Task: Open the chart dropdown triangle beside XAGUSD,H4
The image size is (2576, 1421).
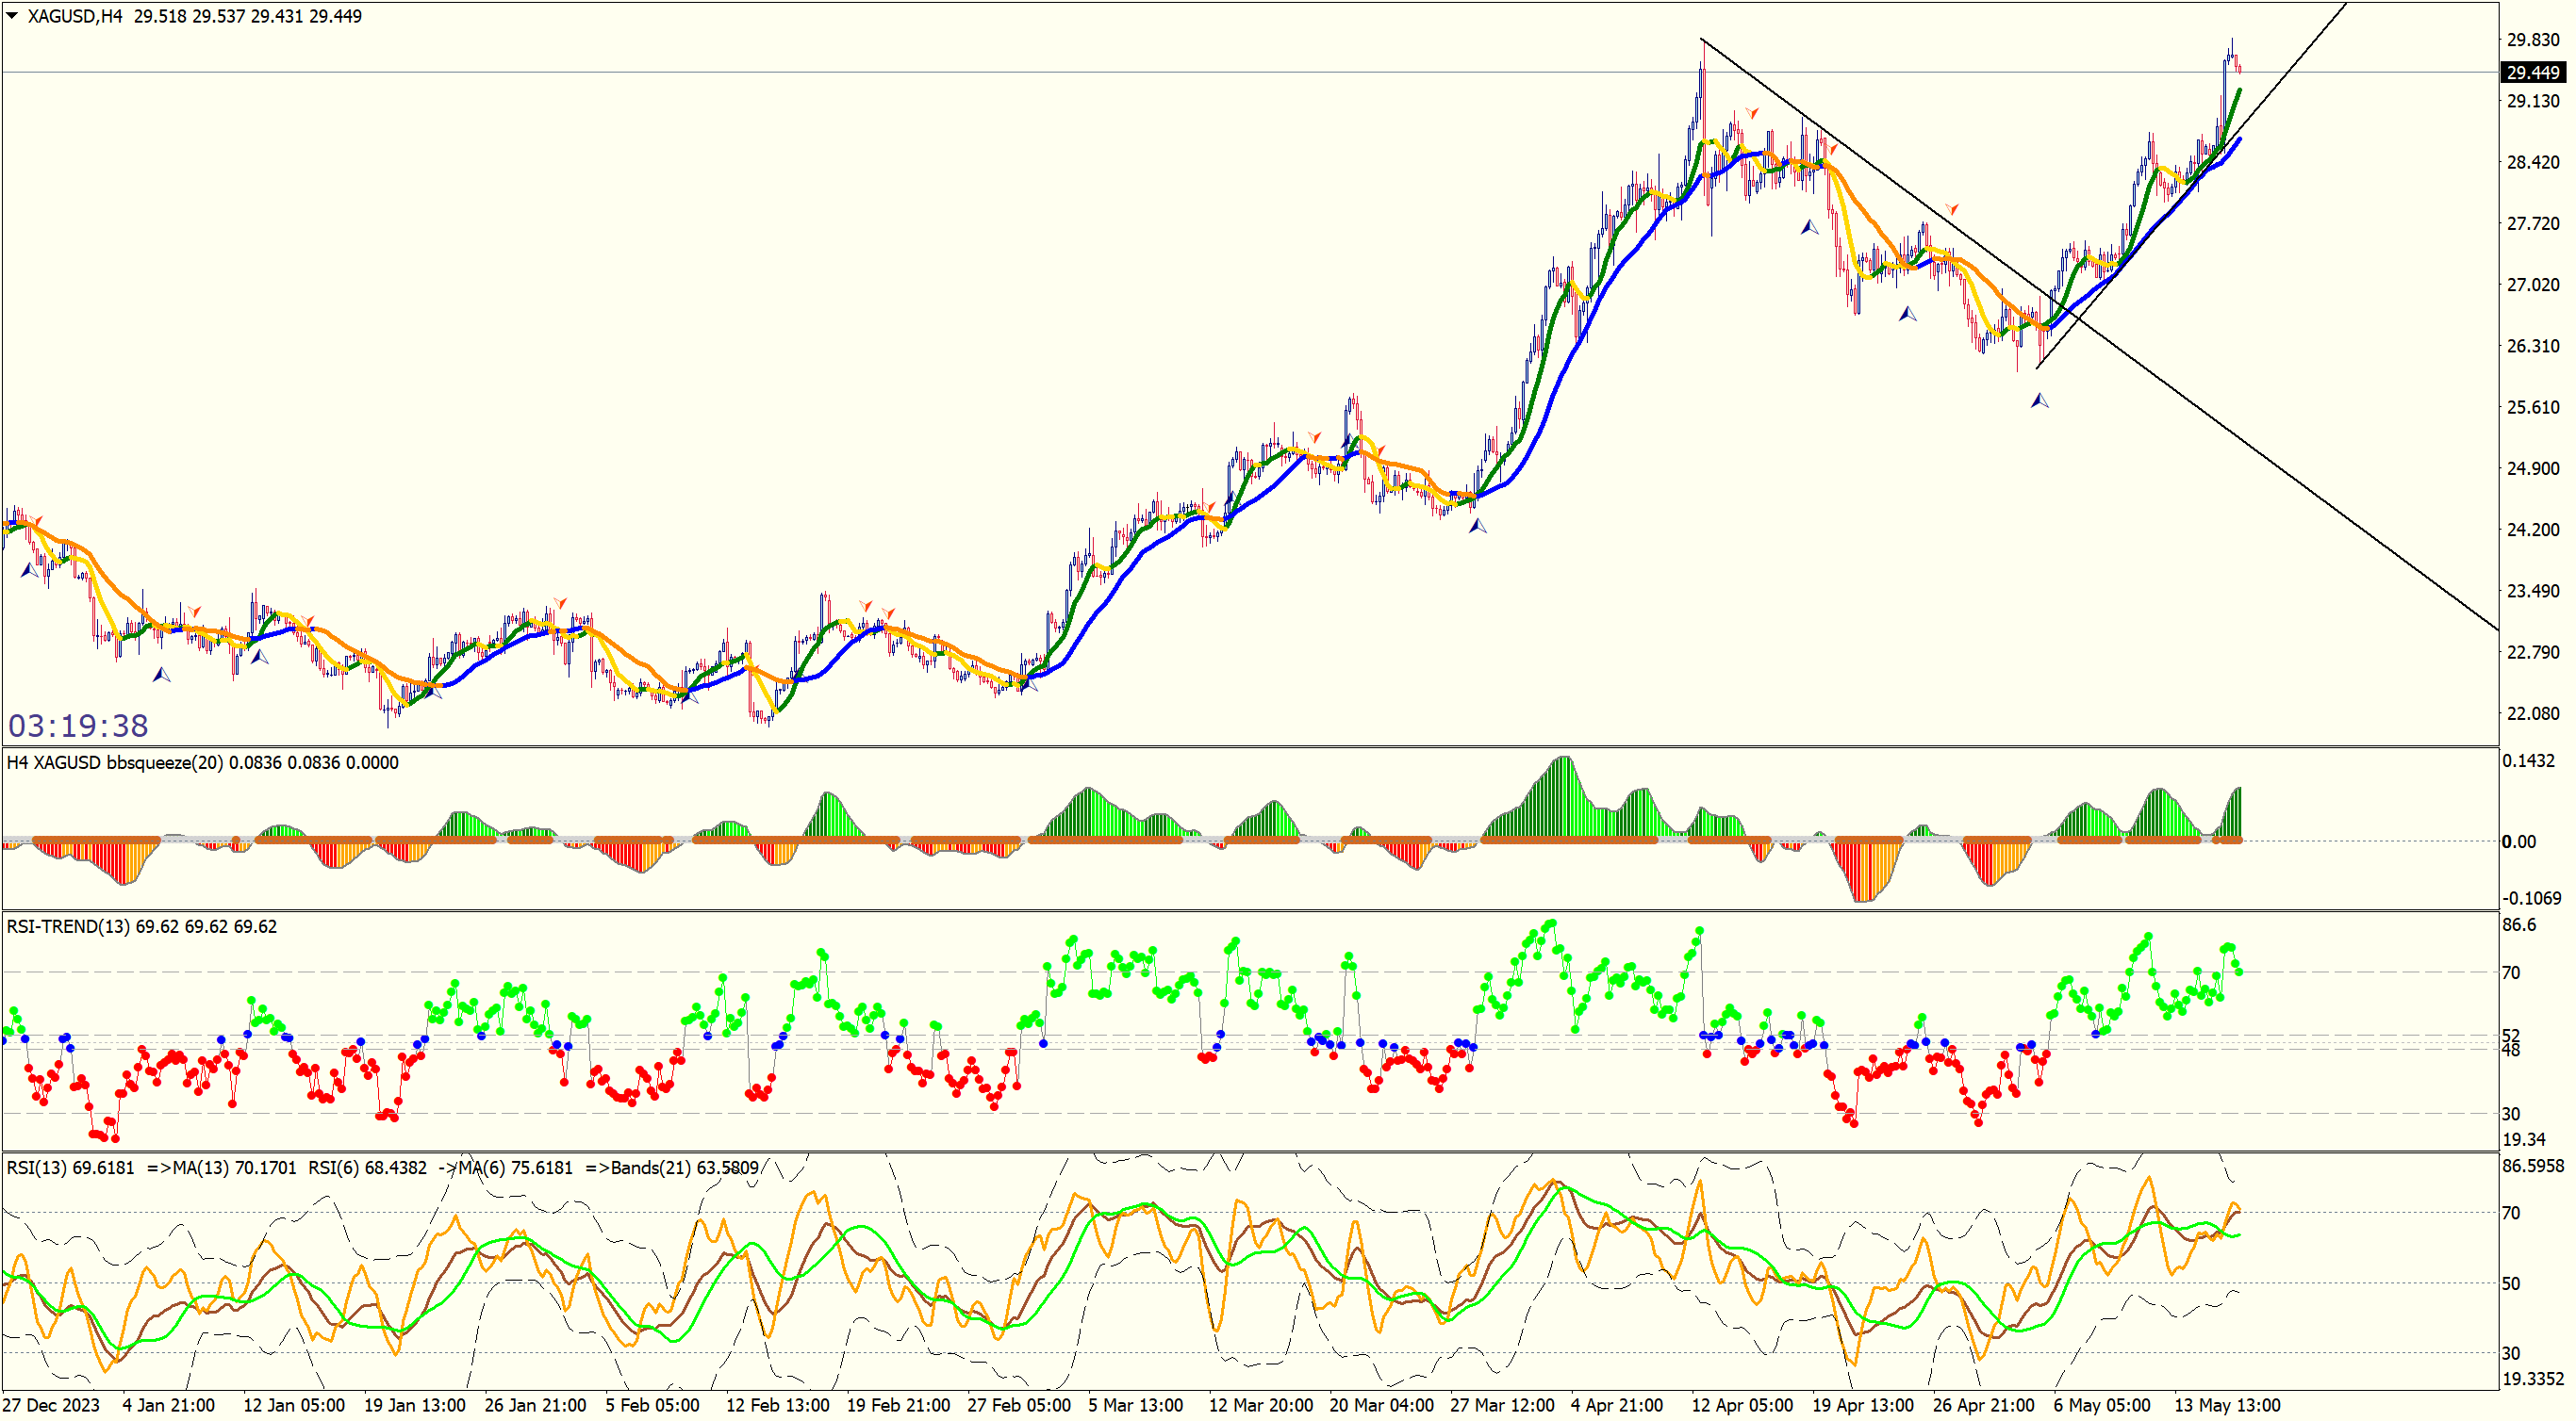Action: point(12,16)
